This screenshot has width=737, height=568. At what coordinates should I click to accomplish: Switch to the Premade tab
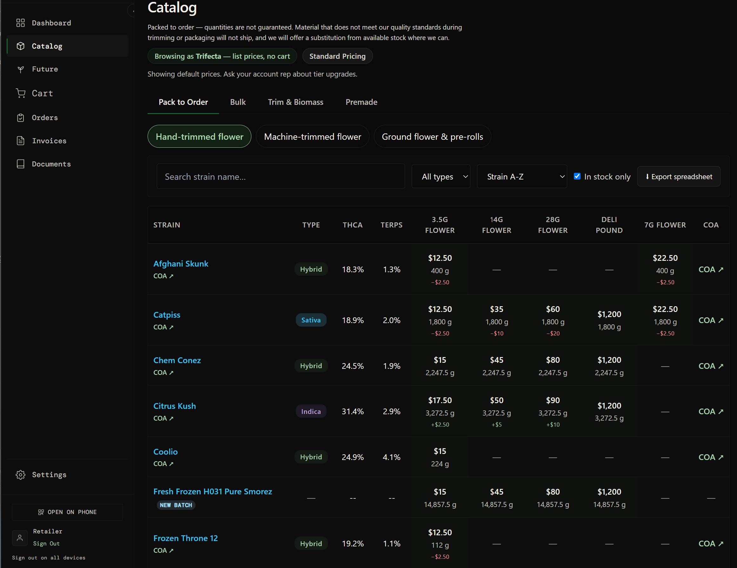pyautogui.click(x=361, y=102)
